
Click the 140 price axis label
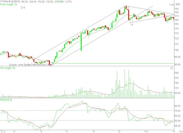177,29
